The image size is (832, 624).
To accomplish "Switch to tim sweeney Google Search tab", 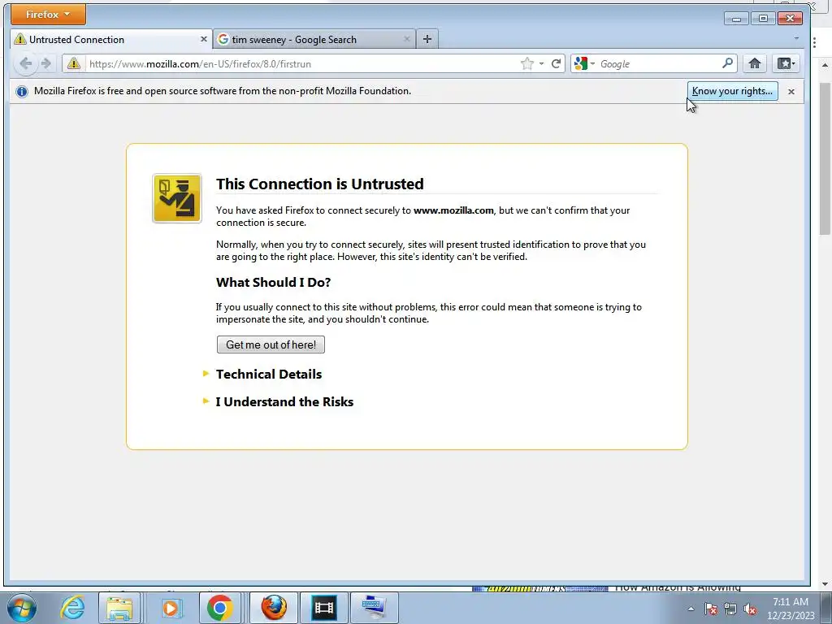I will pos(314,39).
